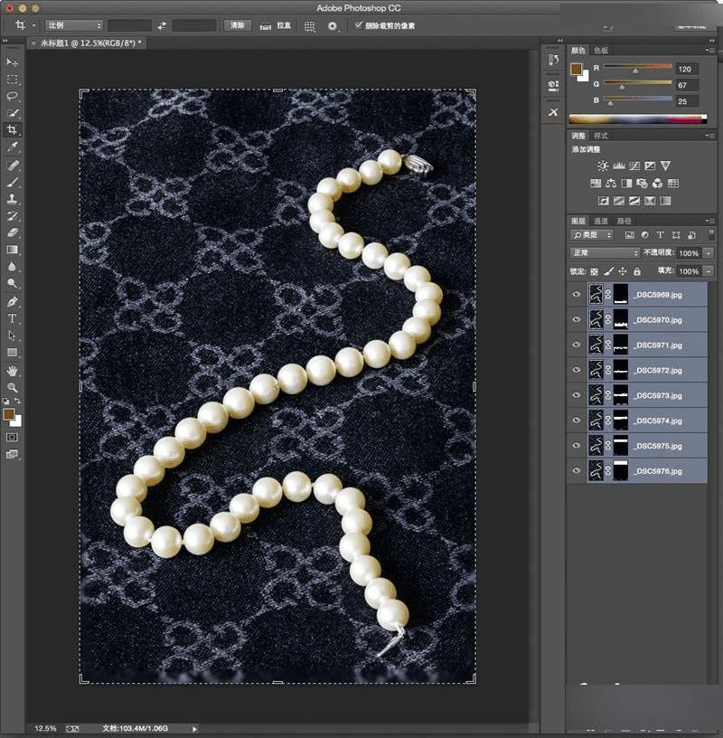Add a Color Balance adjustment

(611, 184)
